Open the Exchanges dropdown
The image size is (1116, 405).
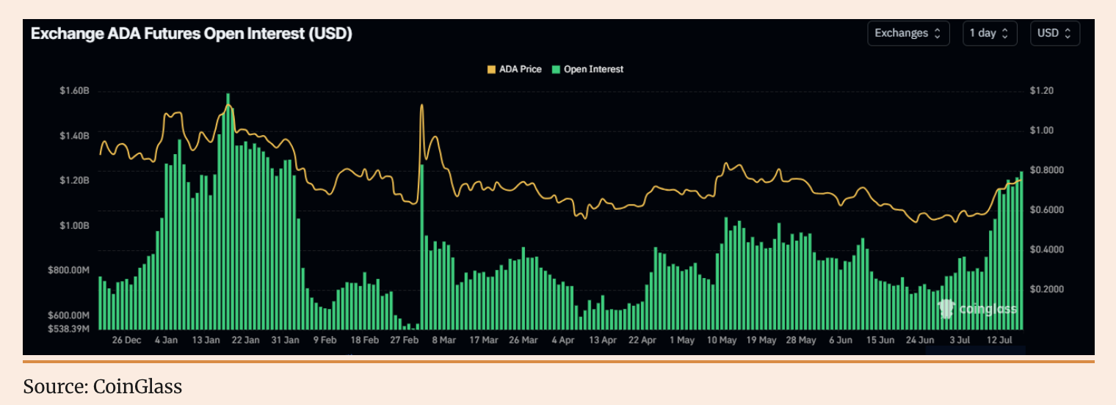[x=908, y=33]
